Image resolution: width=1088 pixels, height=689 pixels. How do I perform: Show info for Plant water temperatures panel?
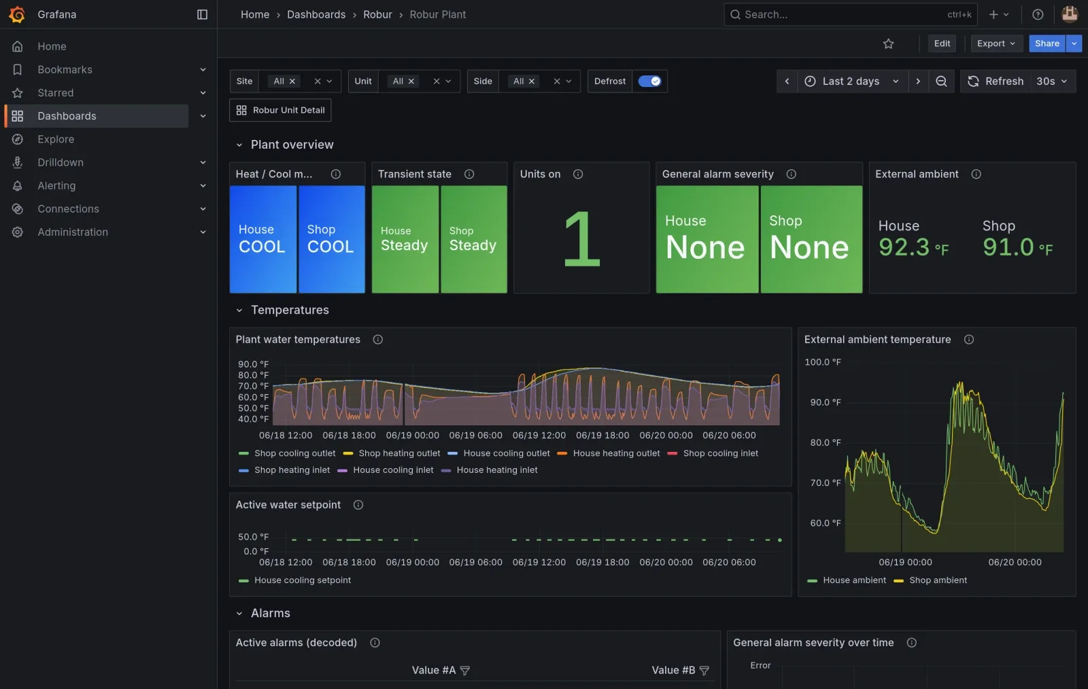378,339
